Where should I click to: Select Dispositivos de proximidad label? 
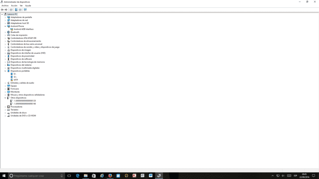22,56
